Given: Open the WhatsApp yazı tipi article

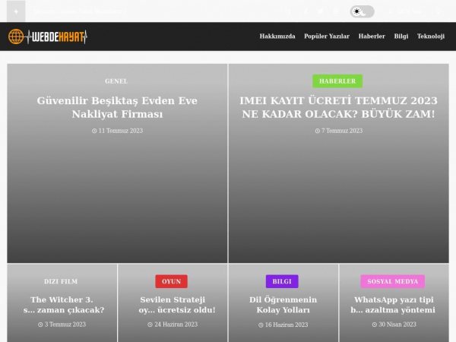Looking at the screenshot, I should tap(393, 305).
